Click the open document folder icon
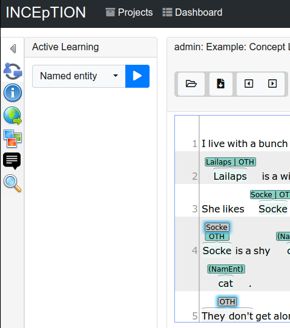 tap(191, 84)
